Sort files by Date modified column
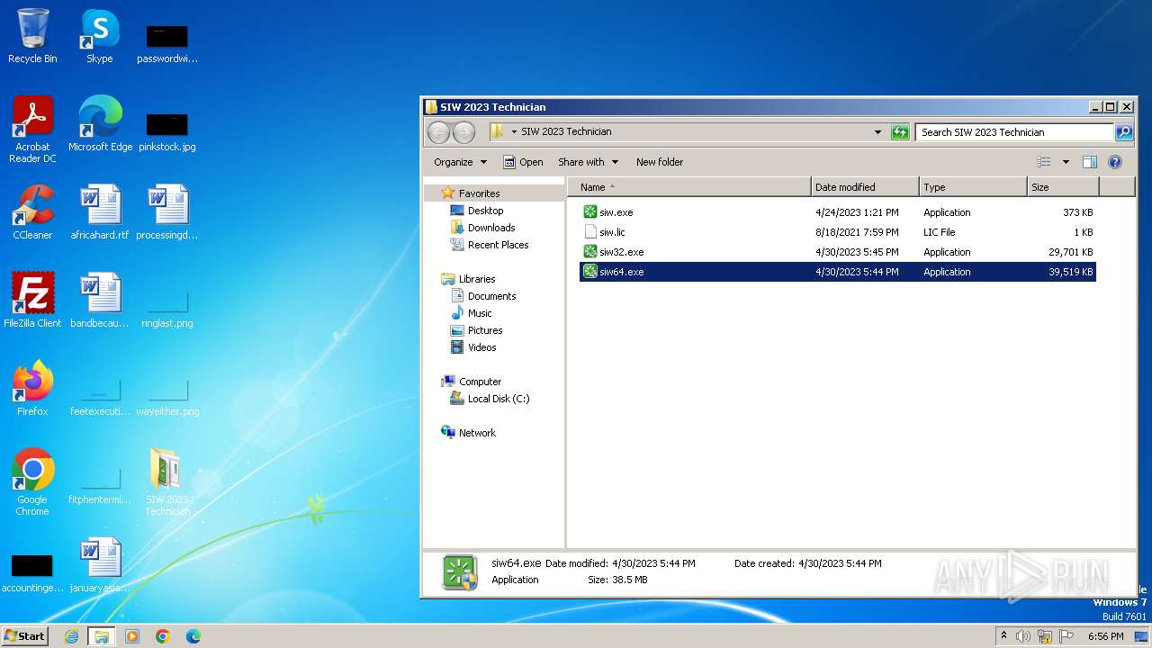This screenshot has width=1152, height=648. pyautogui.click(x=865, y=187)
